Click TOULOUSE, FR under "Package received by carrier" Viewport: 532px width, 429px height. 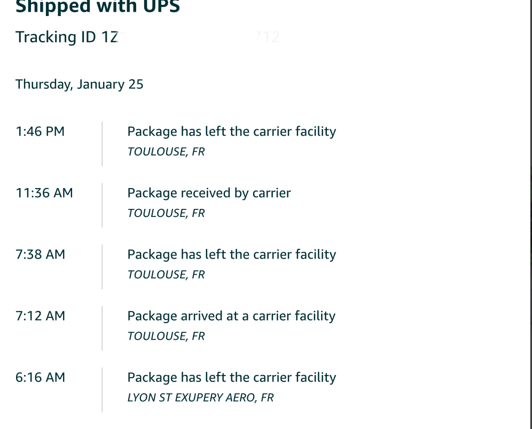click(166, 213)
